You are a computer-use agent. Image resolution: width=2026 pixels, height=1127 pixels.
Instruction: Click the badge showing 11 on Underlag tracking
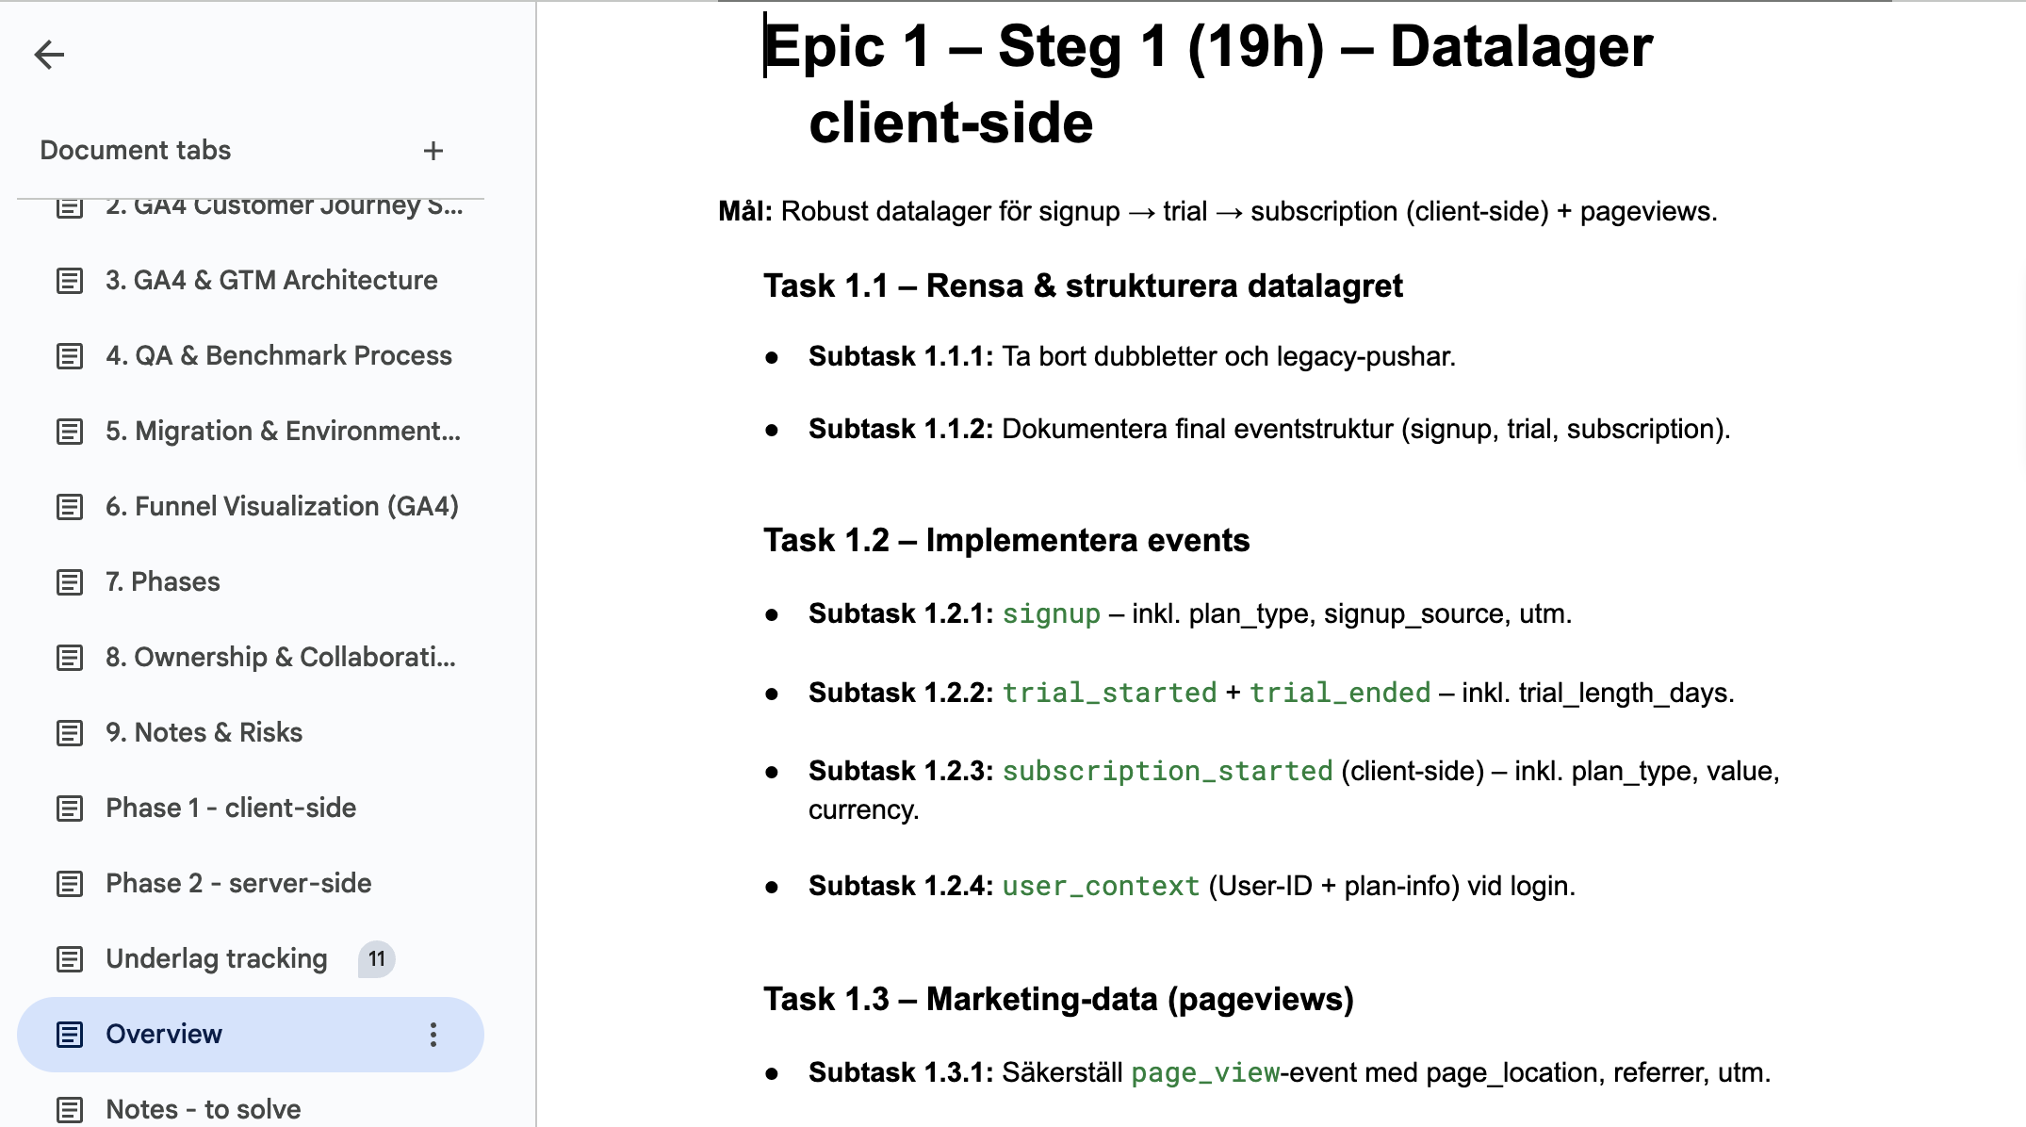[x=374, y=958]
